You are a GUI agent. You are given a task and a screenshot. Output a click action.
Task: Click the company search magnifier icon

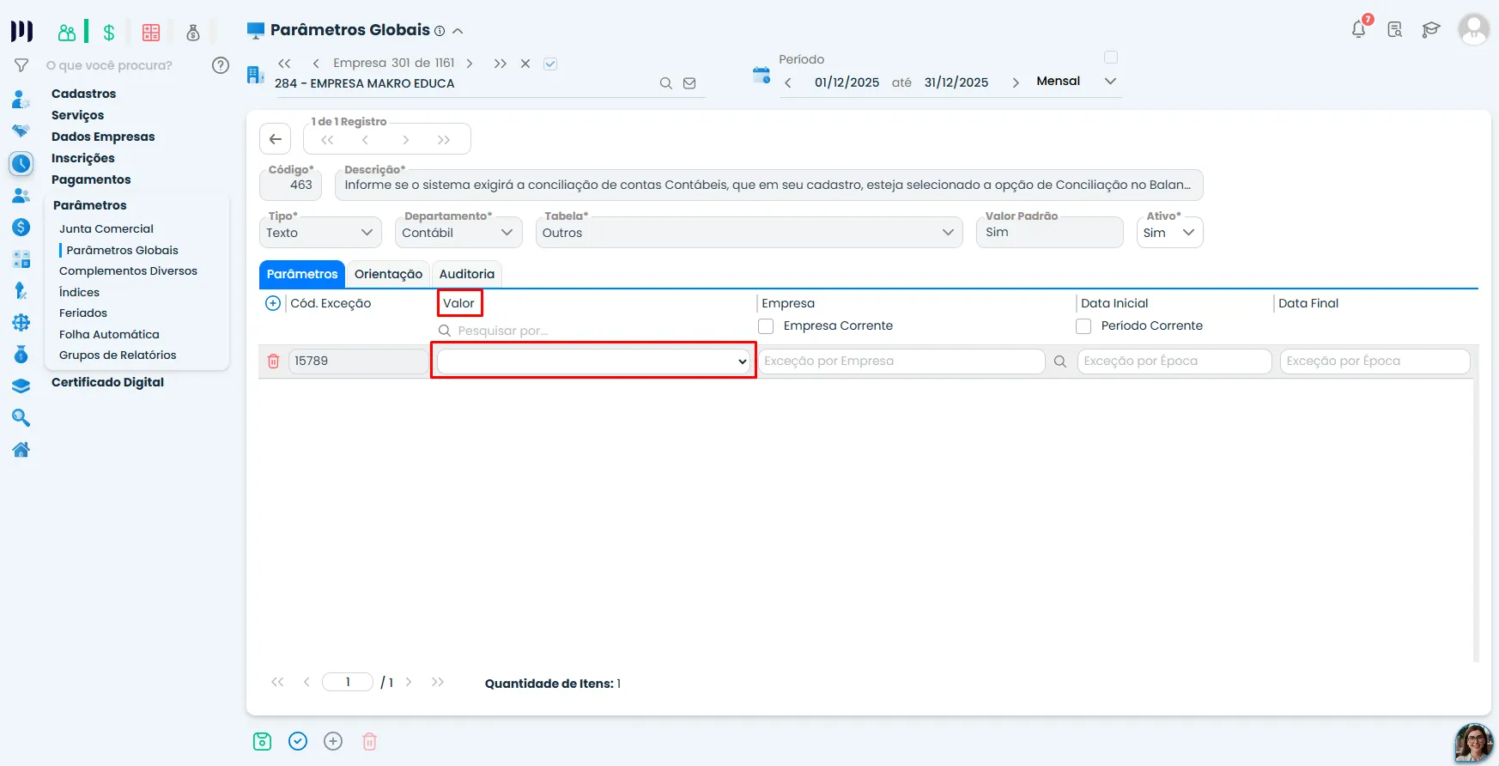(665, 83)
